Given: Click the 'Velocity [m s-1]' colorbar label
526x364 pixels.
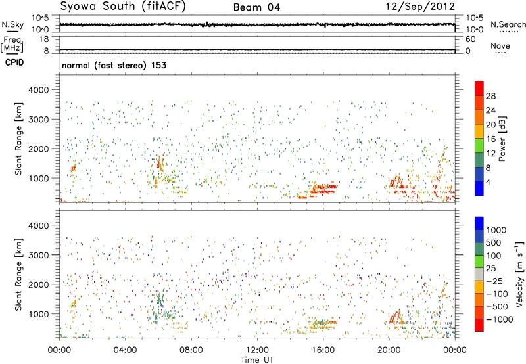Looking at the screenshot, I should pos(519,274).
